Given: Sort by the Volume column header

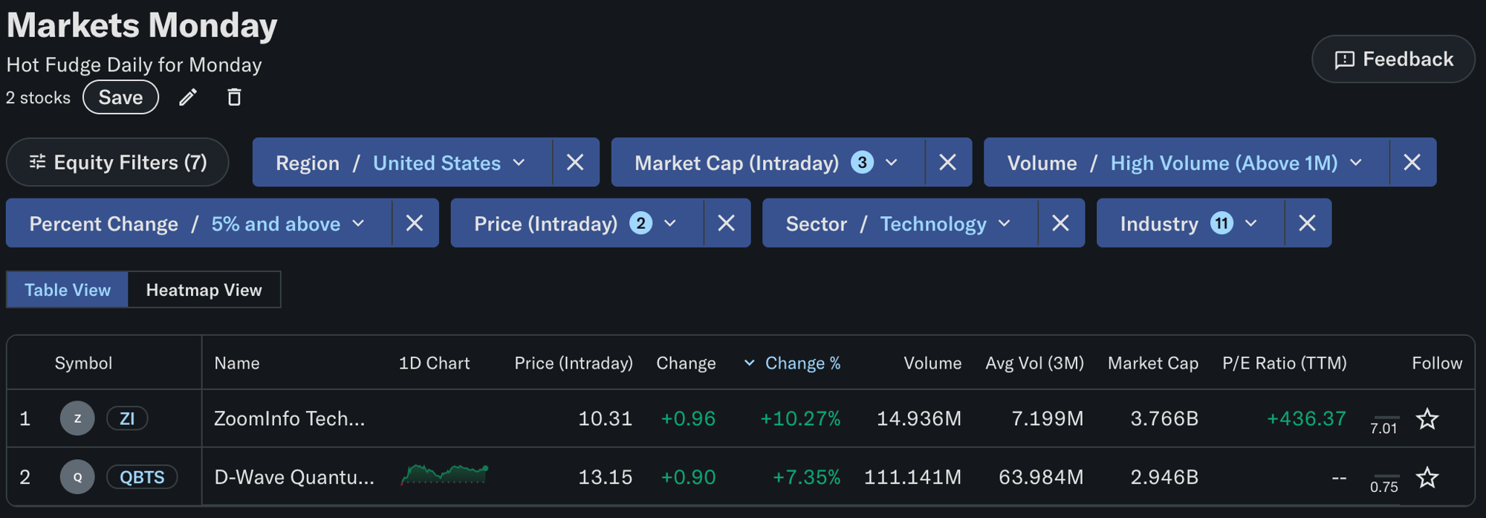Looking at the screenshot, I should 932,363.
